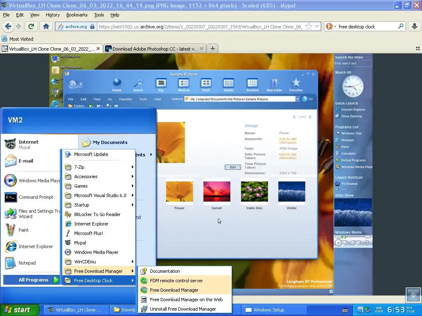Open the URL bar history dropdown arrow
The height and width of the screenshot is (316, 422).
tap(317, 26)
